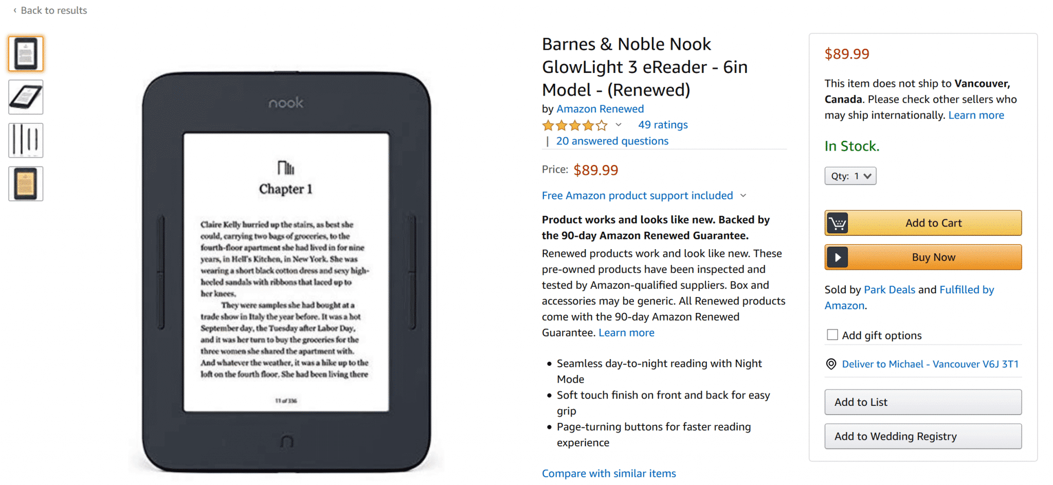
Task: Click the play arrow icon on Buy Now
Action: coord(838,257)
